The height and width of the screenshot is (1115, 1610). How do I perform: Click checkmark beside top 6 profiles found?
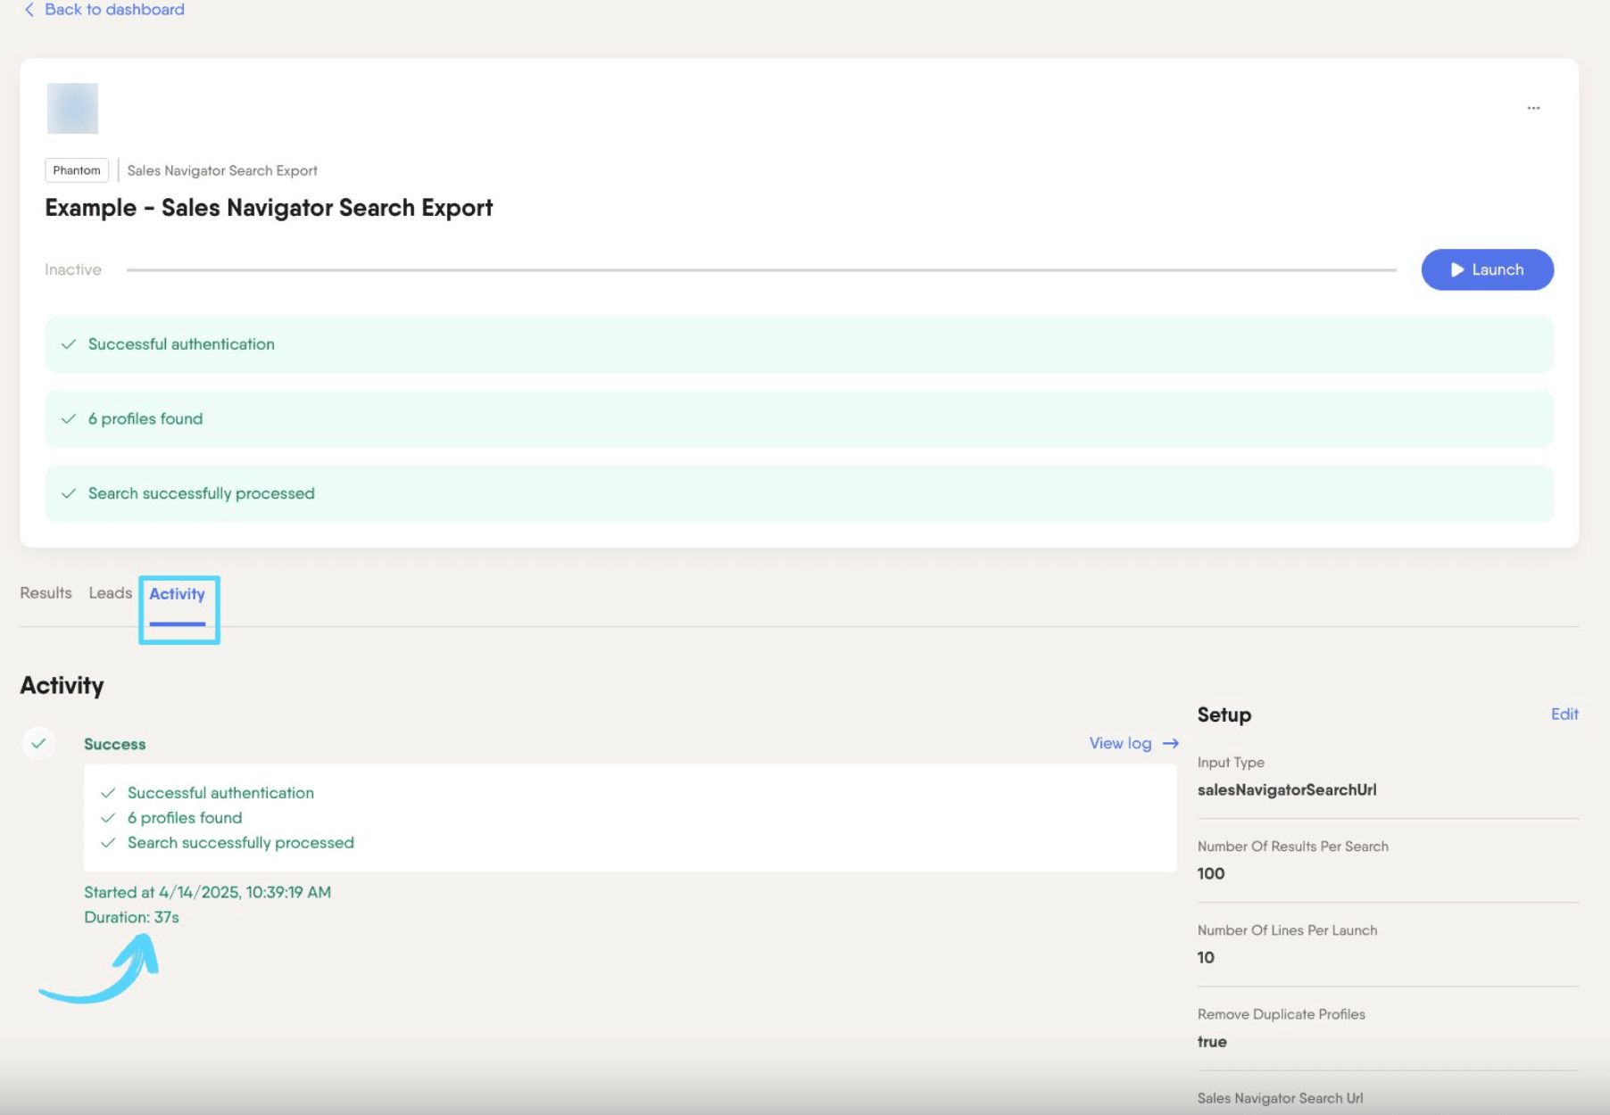[x=68, y=419]
